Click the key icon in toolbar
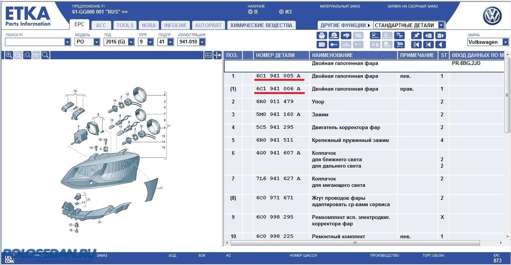Viewport: 511px width, 265px height. coord(334,45)
